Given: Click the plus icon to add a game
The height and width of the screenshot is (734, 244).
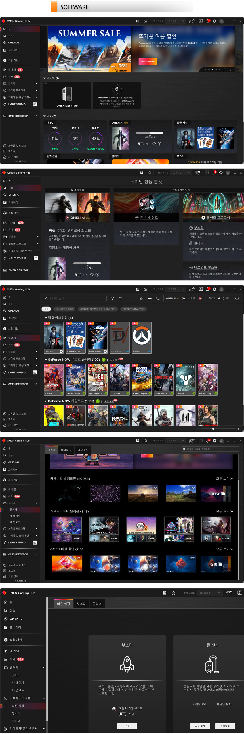Looking at the screenshot, I should (150, 298).
